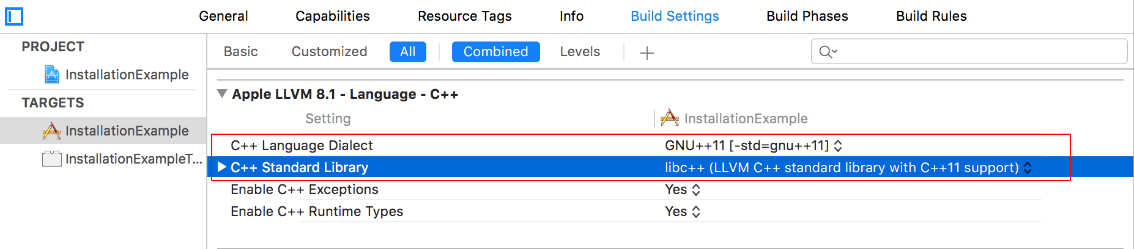Click the plus icon to add setting
Image resolution: width=1134 pixels, height=249 pixels.
point(647,52)
